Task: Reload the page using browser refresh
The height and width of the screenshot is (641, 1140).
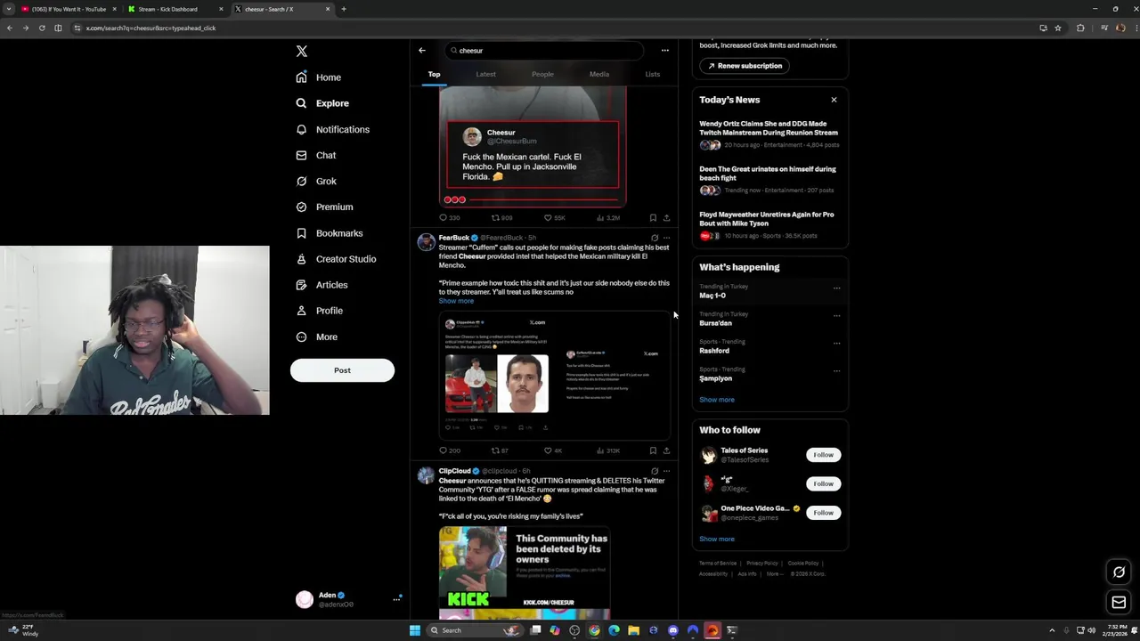Action: 41,28
